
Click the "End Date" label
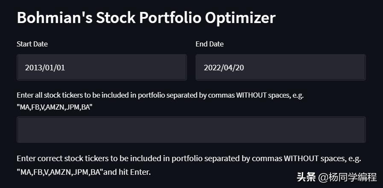[x=210, y=44]
